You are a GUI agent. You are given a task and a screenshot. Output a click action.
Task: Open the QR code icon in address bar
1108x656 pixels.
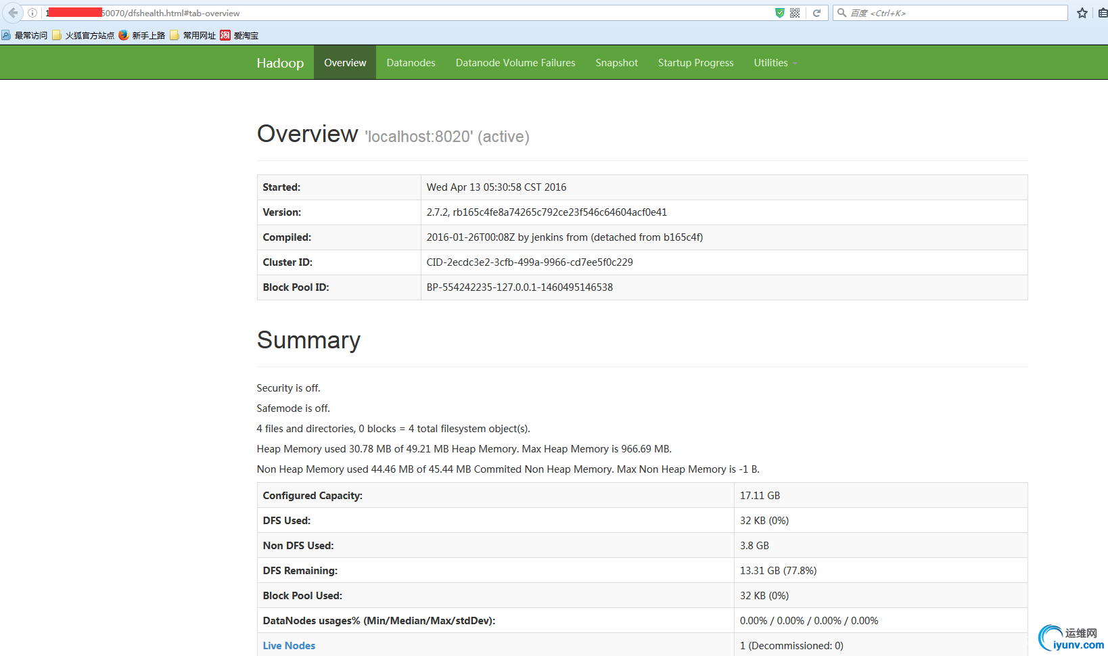coord(795,13)
